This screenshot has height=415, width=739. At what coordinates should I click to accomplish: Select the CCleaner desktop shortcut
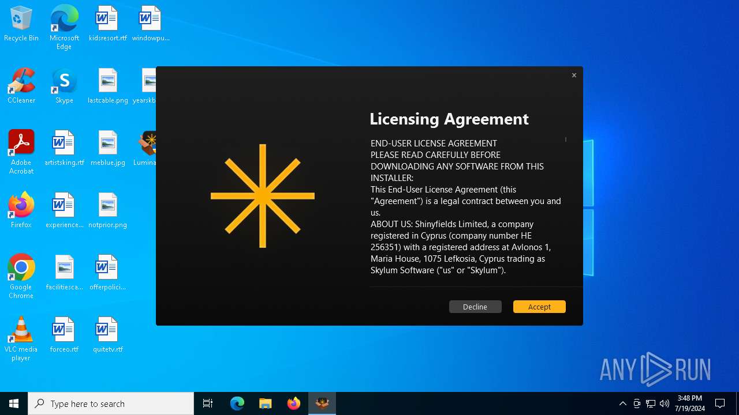pos(21,86)
